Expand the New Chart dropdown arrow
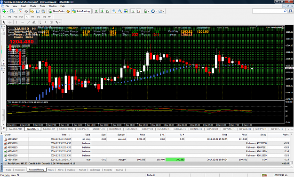The width and height of the screenshot is (294, 177). [7, 11]
